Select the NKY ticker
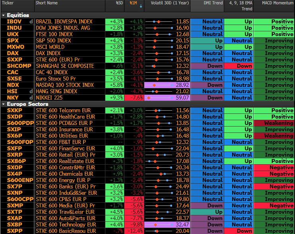 13,98
